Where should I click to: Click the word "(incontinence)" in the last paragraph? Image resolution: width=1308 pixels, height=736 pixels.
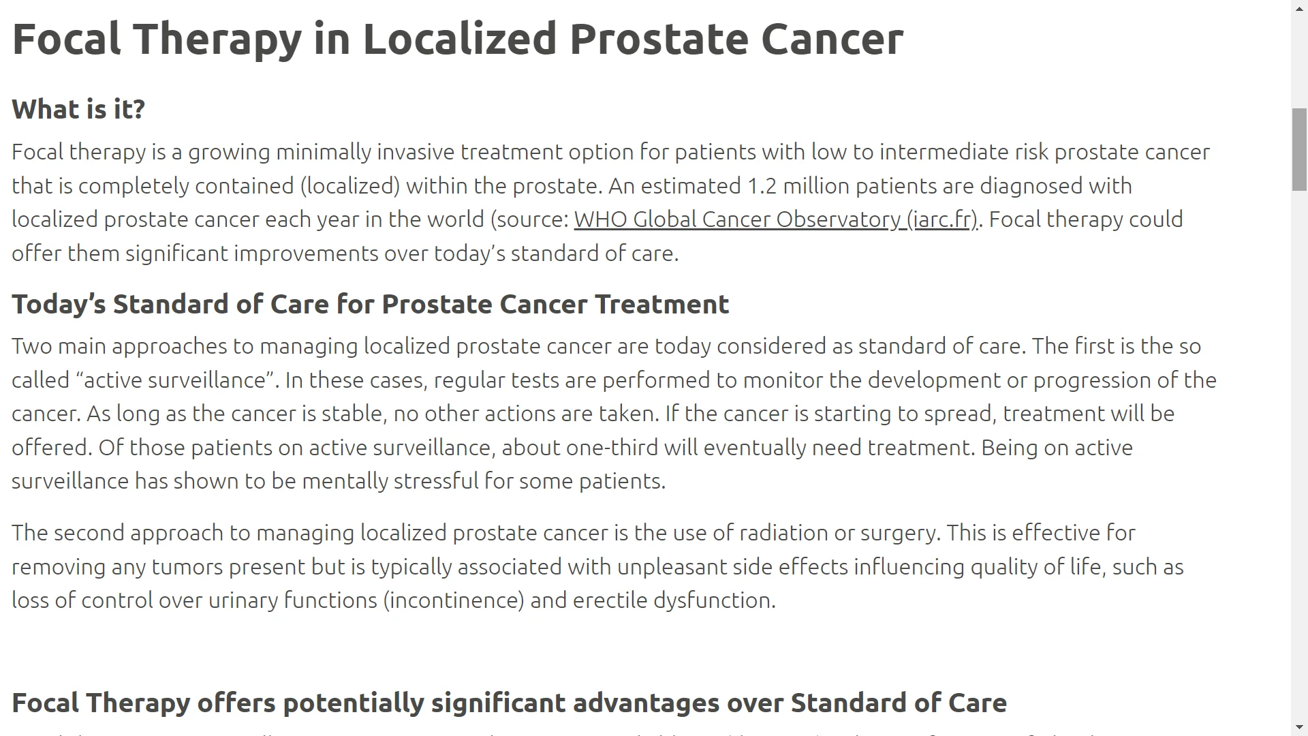(454, 600)
